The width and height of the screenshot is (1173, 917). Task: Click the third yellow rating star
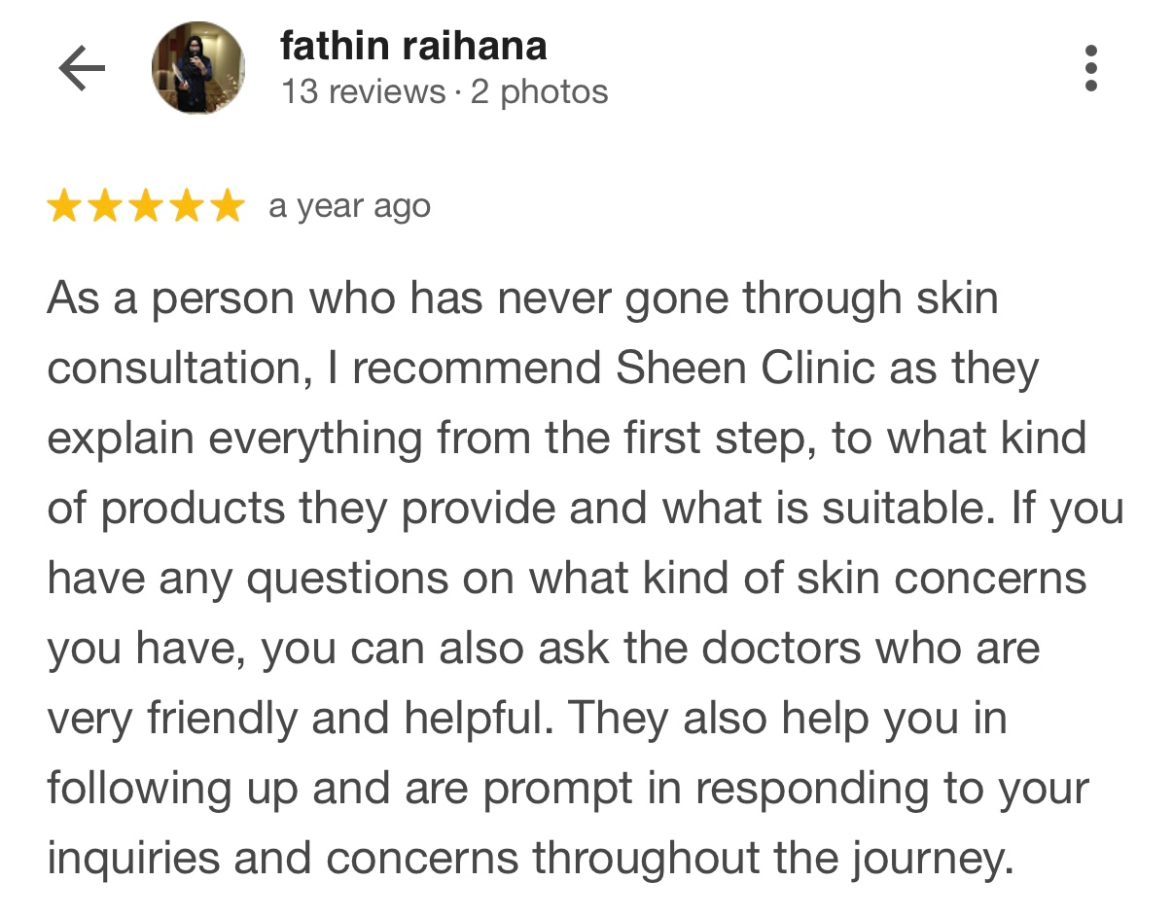coord(146,206)
